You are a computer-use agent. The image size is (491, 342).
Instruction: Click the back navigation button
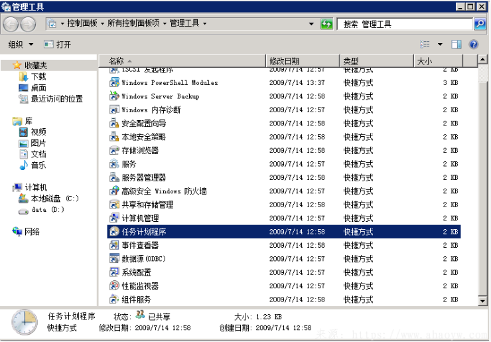click(11, 24)
